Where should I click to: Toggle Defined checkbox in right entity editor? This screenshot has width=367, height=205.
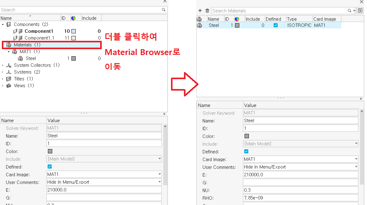(246, 152)
